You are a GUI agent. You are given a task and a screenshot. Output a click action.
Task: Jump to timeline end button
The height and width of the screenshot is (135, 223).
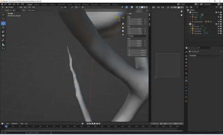click(x=99, y=123)
